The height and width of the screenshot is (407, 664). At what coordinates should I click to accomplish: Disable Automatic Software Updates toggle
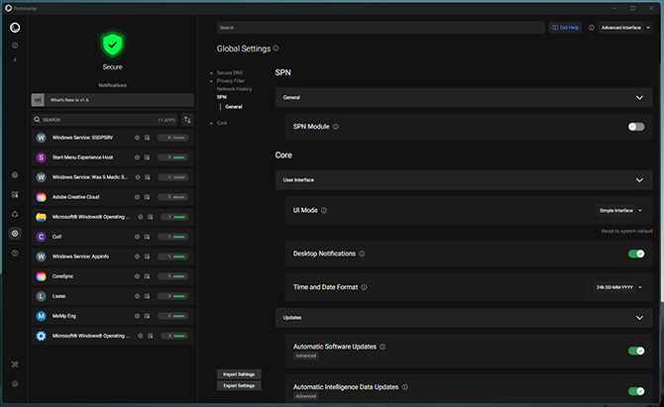point(636,351)
